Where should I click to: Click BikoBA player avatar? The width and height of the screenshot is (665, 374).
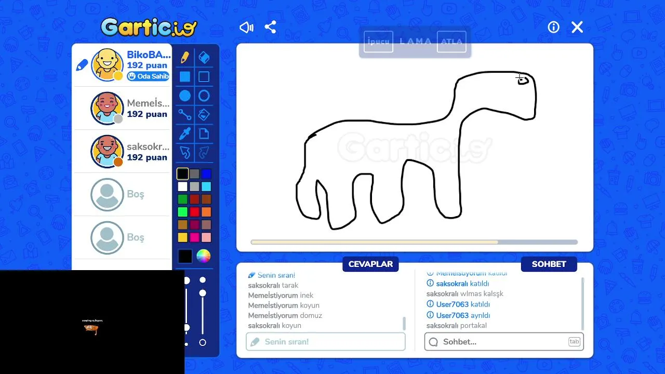pyautogui.click(x=107, y=65)
